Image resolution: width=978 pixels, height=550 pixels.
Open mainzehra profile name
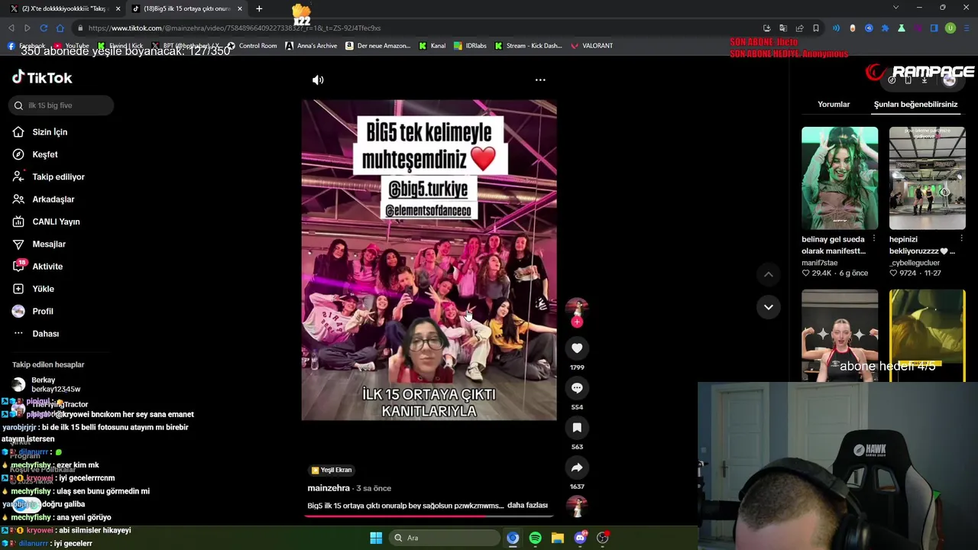[x=329, y=488]
